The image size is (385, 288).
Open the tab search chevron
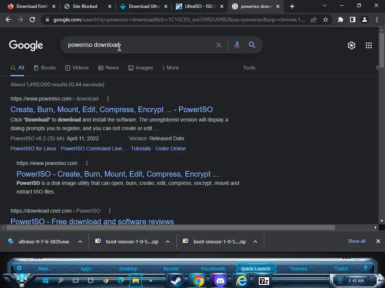(x=324, y=5)
